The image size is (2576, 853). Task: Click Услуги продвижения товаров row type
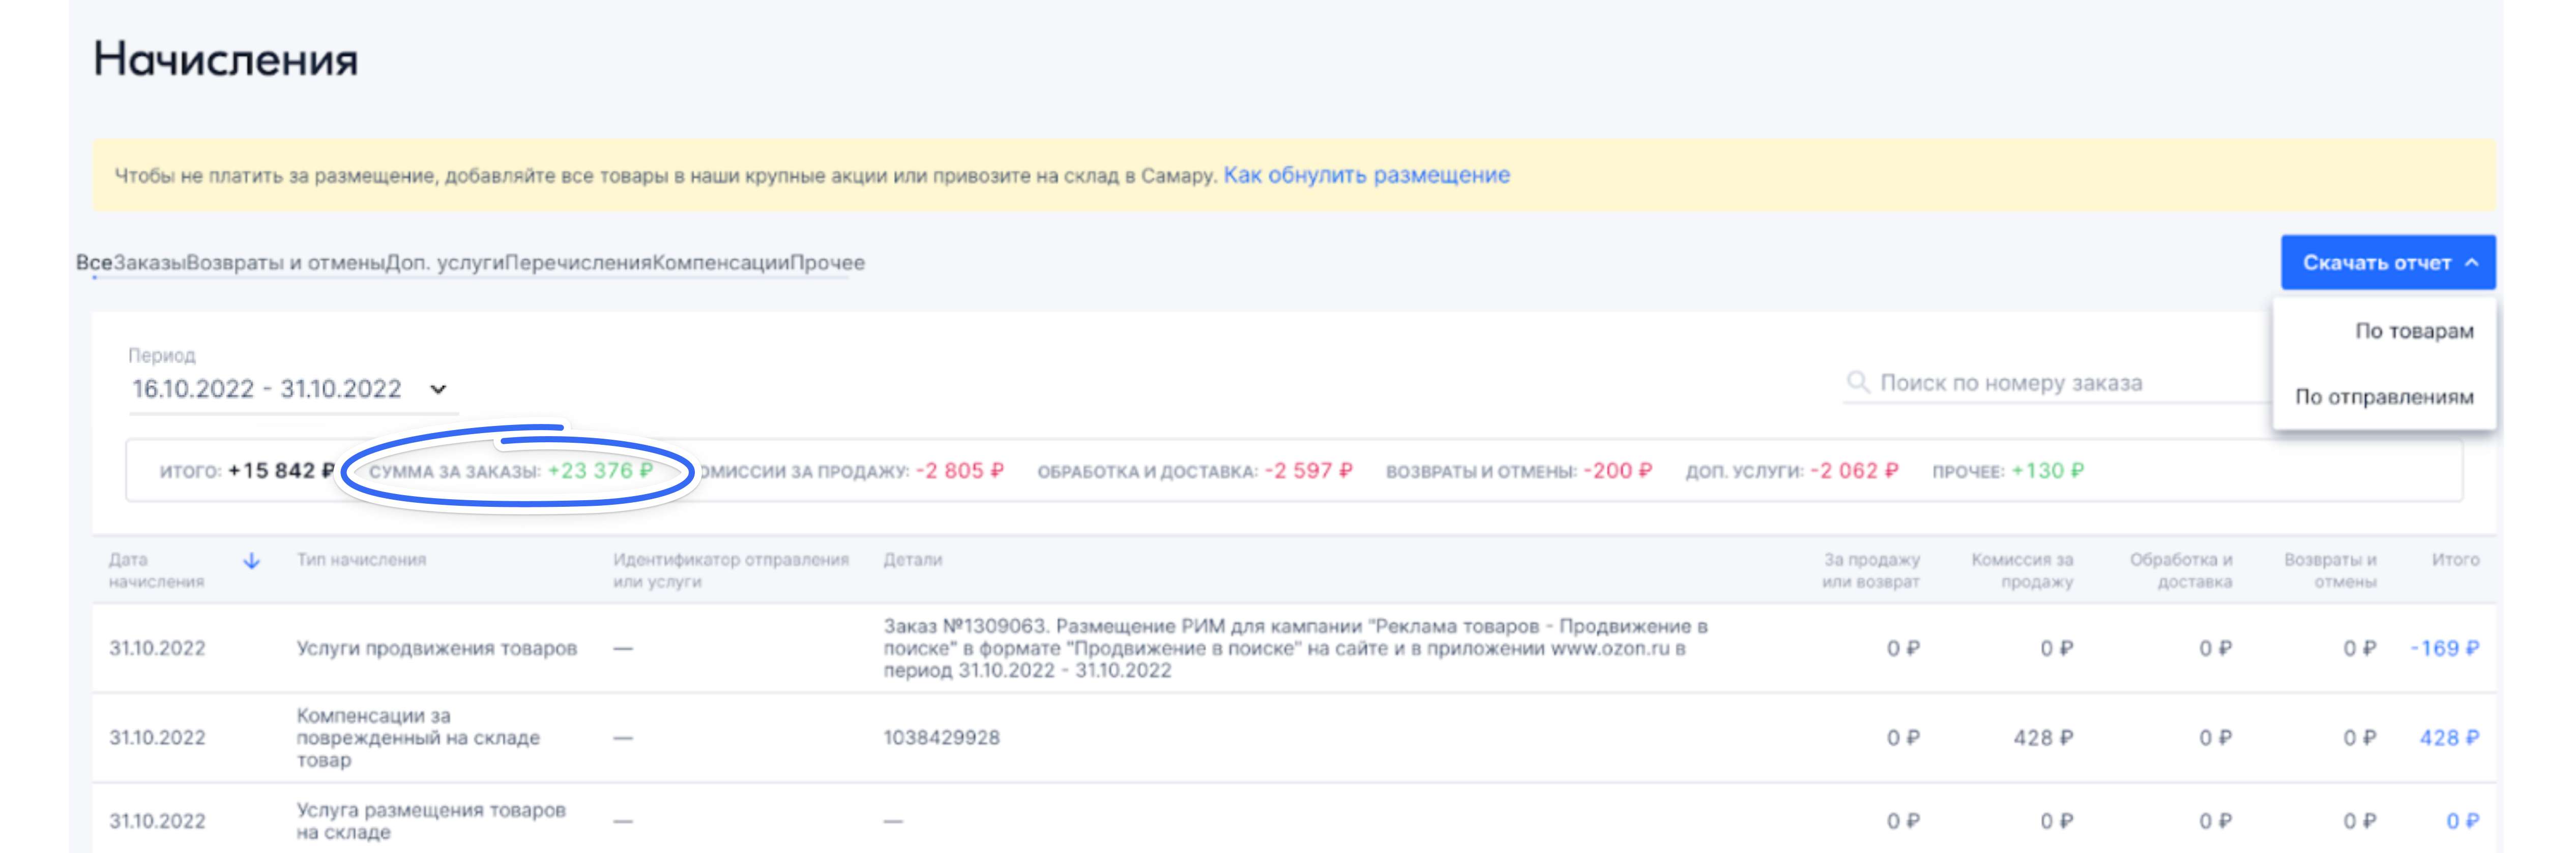pyautogui.click(x=437, y=648)
